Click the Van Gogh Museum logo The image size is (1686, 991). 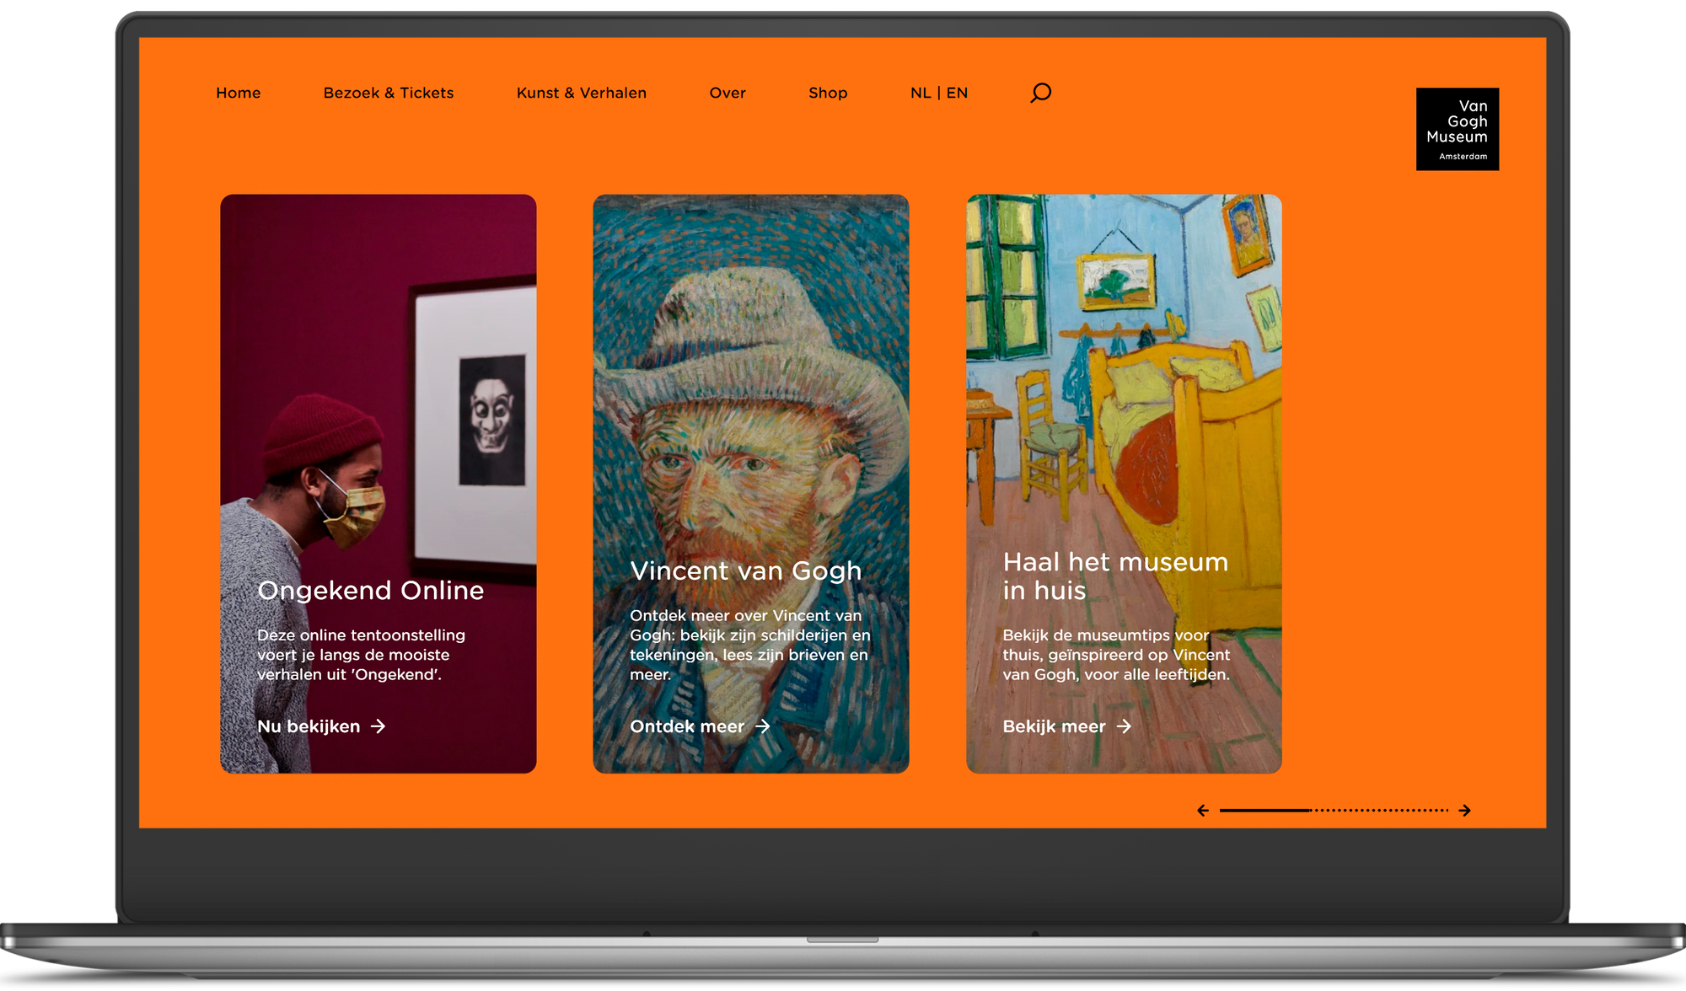click(x=1457, y=128)
